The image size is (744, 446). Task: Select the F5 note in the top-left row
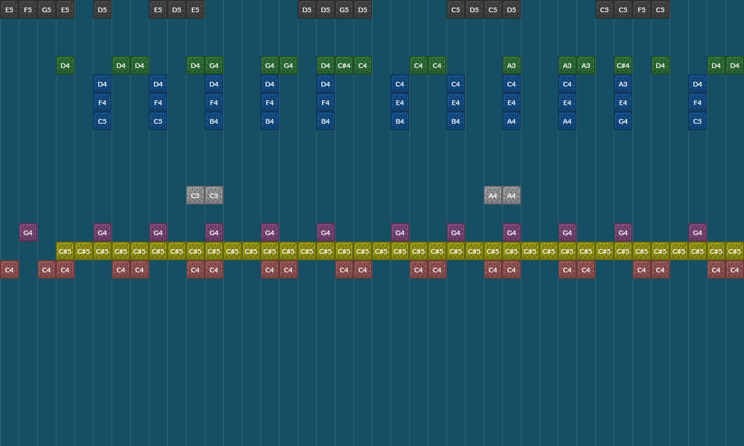tap(28, 9)
